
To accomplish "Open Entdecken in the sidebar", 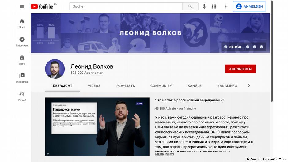I will (22, 42).
